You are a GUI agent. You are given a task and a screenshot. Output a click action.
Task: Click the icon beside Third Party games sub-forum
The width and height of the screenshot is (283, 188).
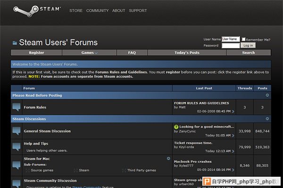coord(124,170)
